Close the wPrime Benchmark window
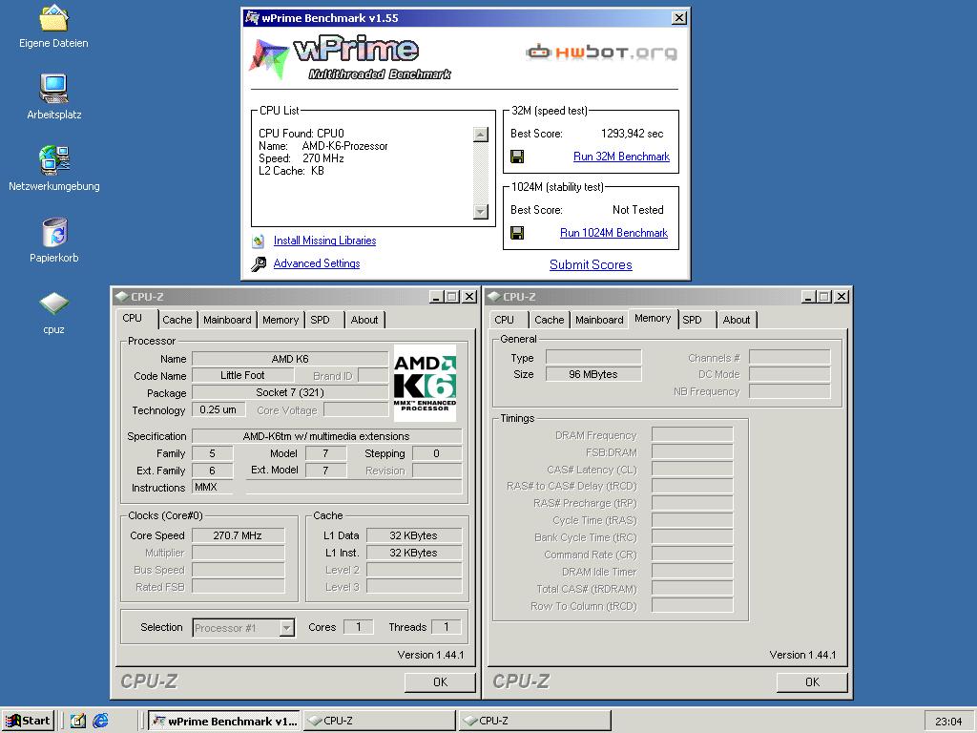 click(x=679, y=18)
